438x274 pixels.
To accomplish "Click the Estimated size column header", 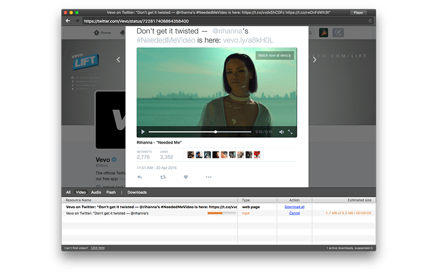I will 344,200.
